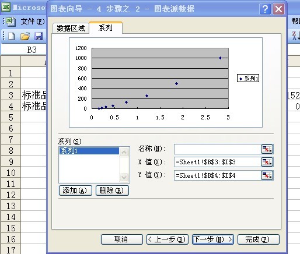
Task: Click the sort descending Z-A icon
Action: point(296,36)
